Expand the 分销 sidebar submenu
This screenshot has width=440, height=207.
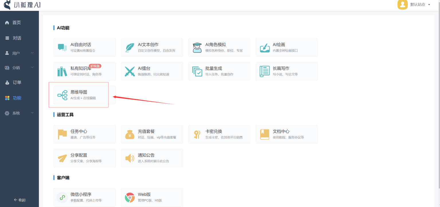(x=32, y=68)
